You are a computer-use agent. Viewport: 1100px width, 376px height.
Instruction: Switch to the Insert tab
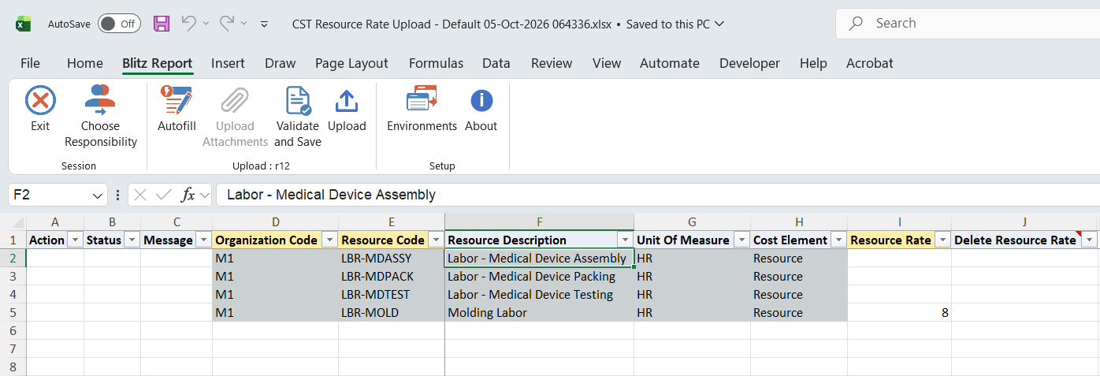(x=228, y=63)
